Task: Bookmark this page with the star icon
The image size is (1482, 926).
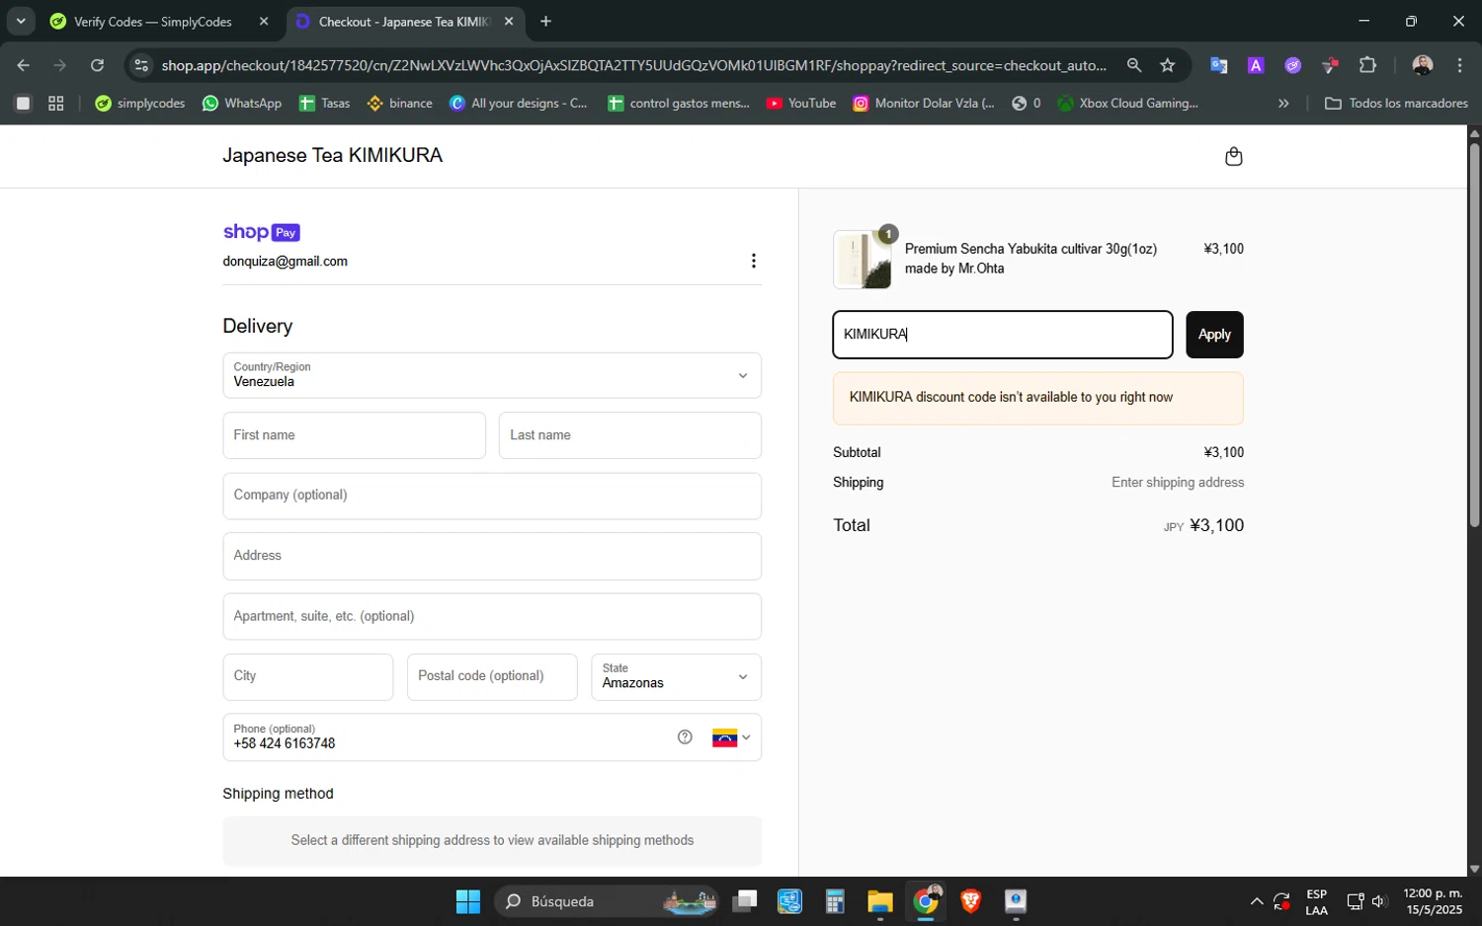Action: pos(1168,65)
